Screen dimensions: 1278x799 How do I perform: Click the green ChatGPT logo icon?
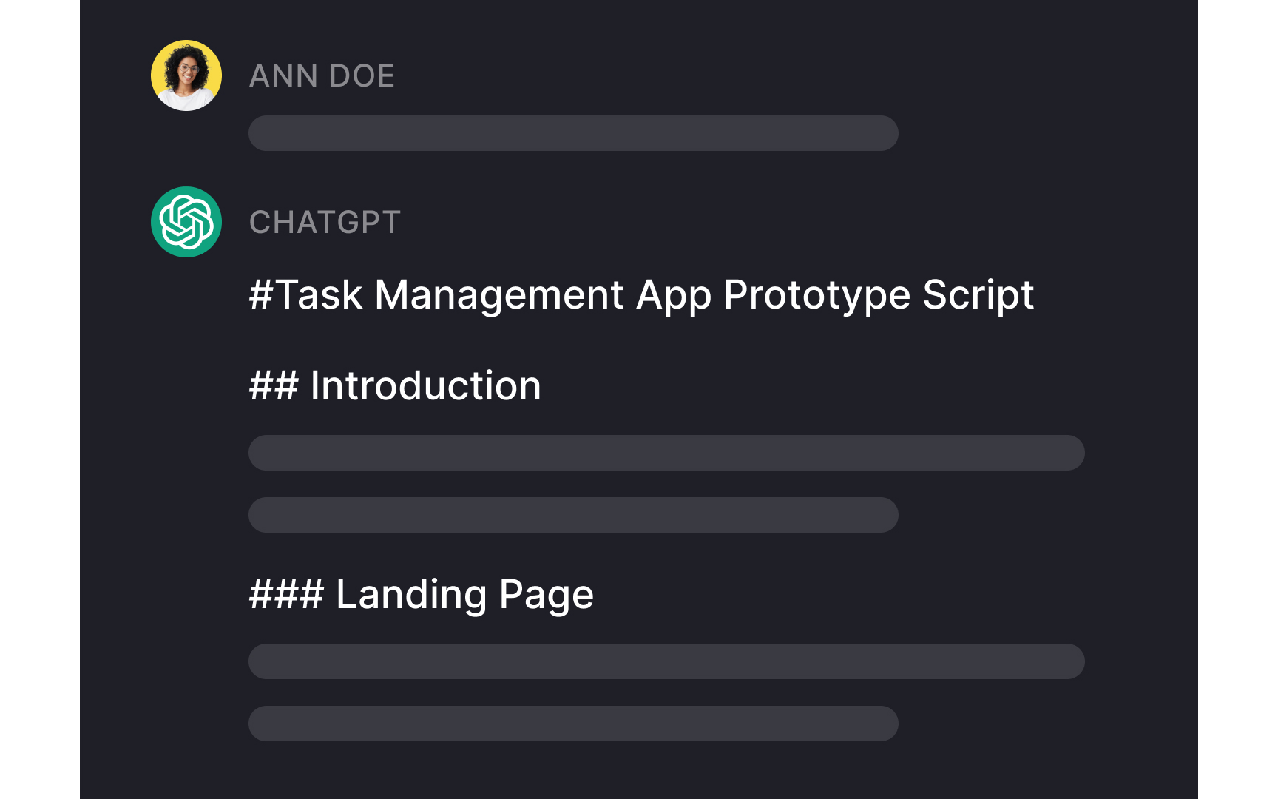[x=186, y=222]
